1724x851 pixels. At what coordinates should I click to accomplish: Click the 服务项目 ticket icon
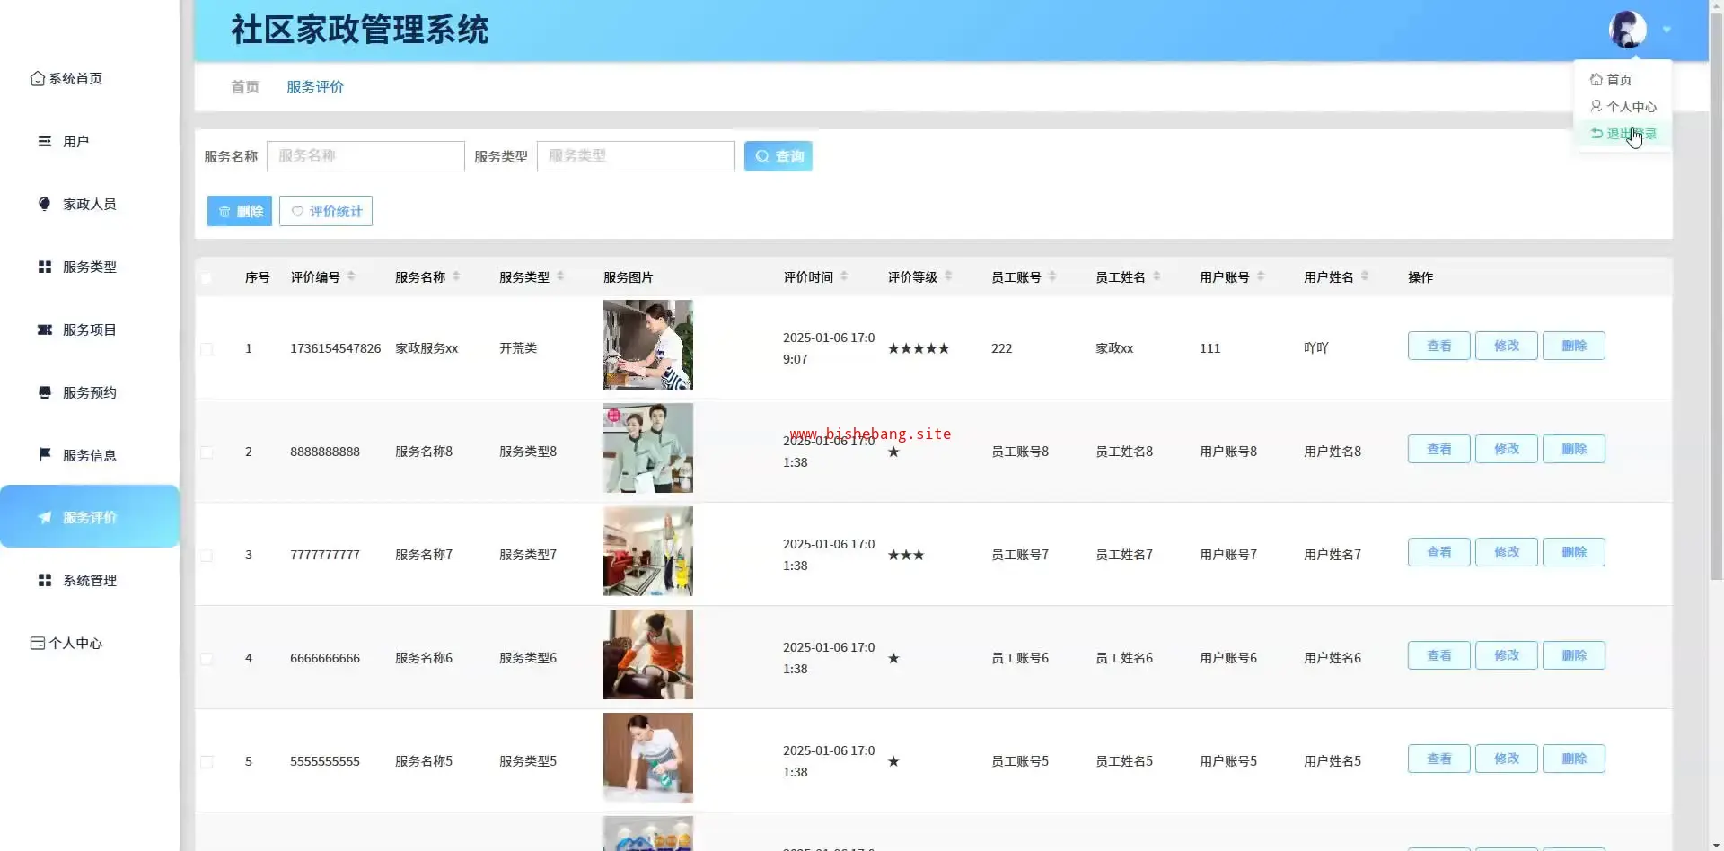pos(44,329)
